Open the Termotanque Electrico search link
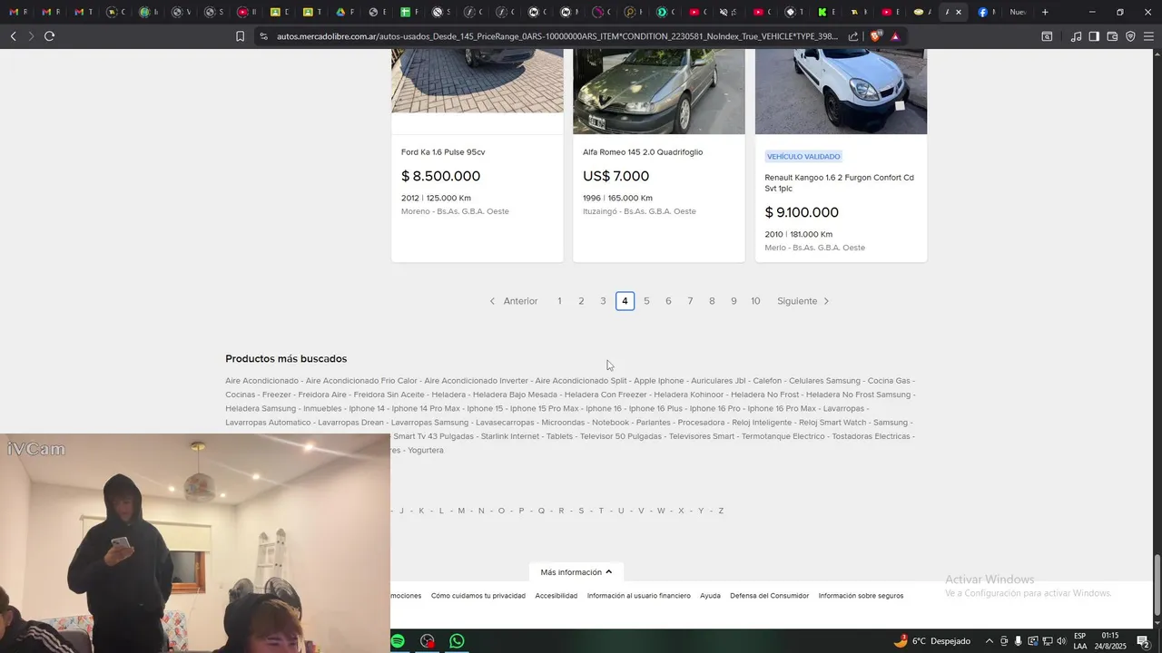This screenshot has height=653, width=1162. (783, 436)
